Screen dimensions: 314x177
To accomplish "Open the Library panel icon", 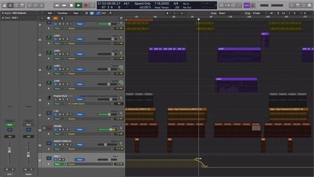I will click(4, 5).
